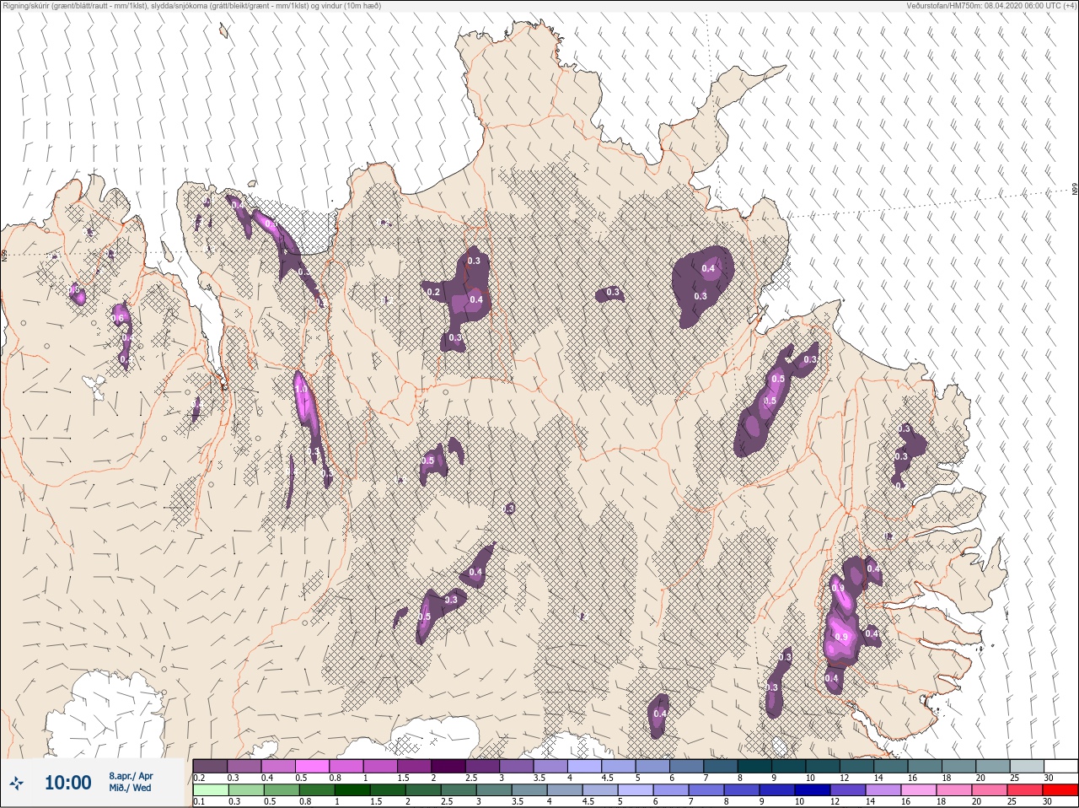The height and width of the screenshot is (808, 1079).
Task: Select the bright red 30 mm swatch
Action: [x=1060, y=790]
